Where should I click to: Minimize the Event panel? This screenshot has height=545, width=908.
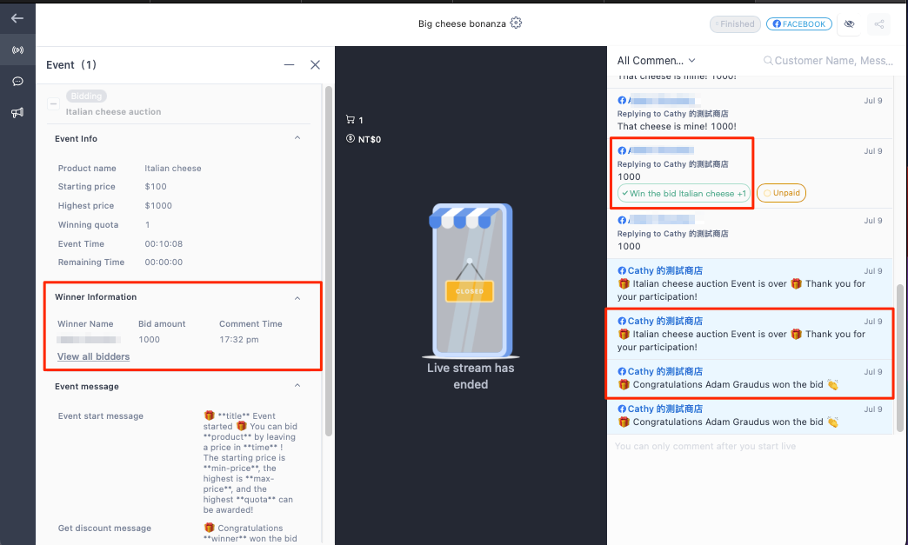289,65
